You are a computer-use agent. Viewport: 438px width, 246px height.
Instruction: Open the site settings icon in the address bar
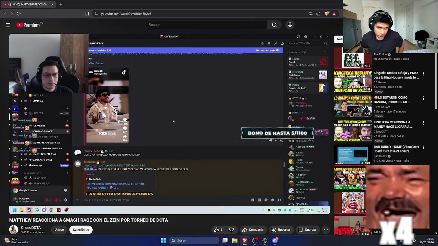tap(96, 14)
